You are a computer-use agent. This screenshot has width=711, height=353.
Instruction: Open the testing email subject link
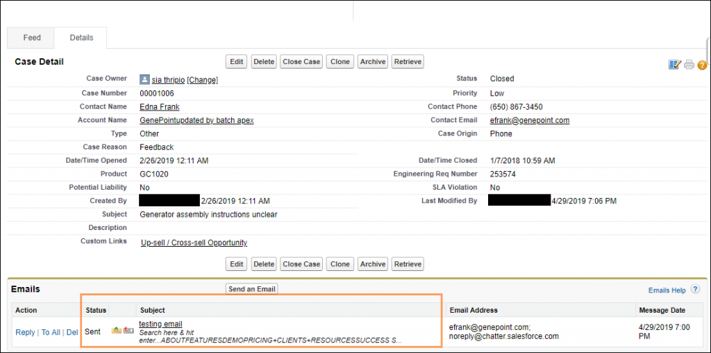click(x=160, y=324)
